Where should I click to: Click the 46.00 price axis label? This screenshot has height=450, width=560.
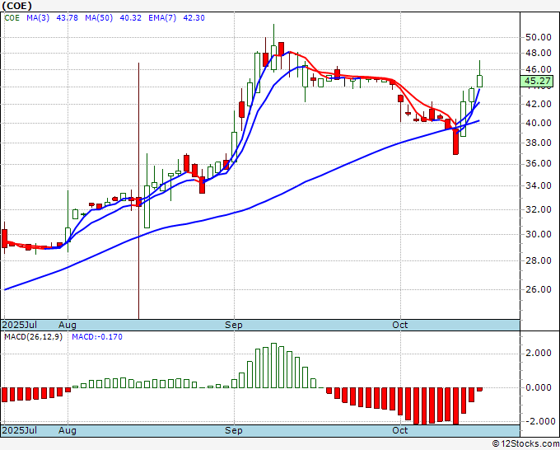tap(539, 69)
